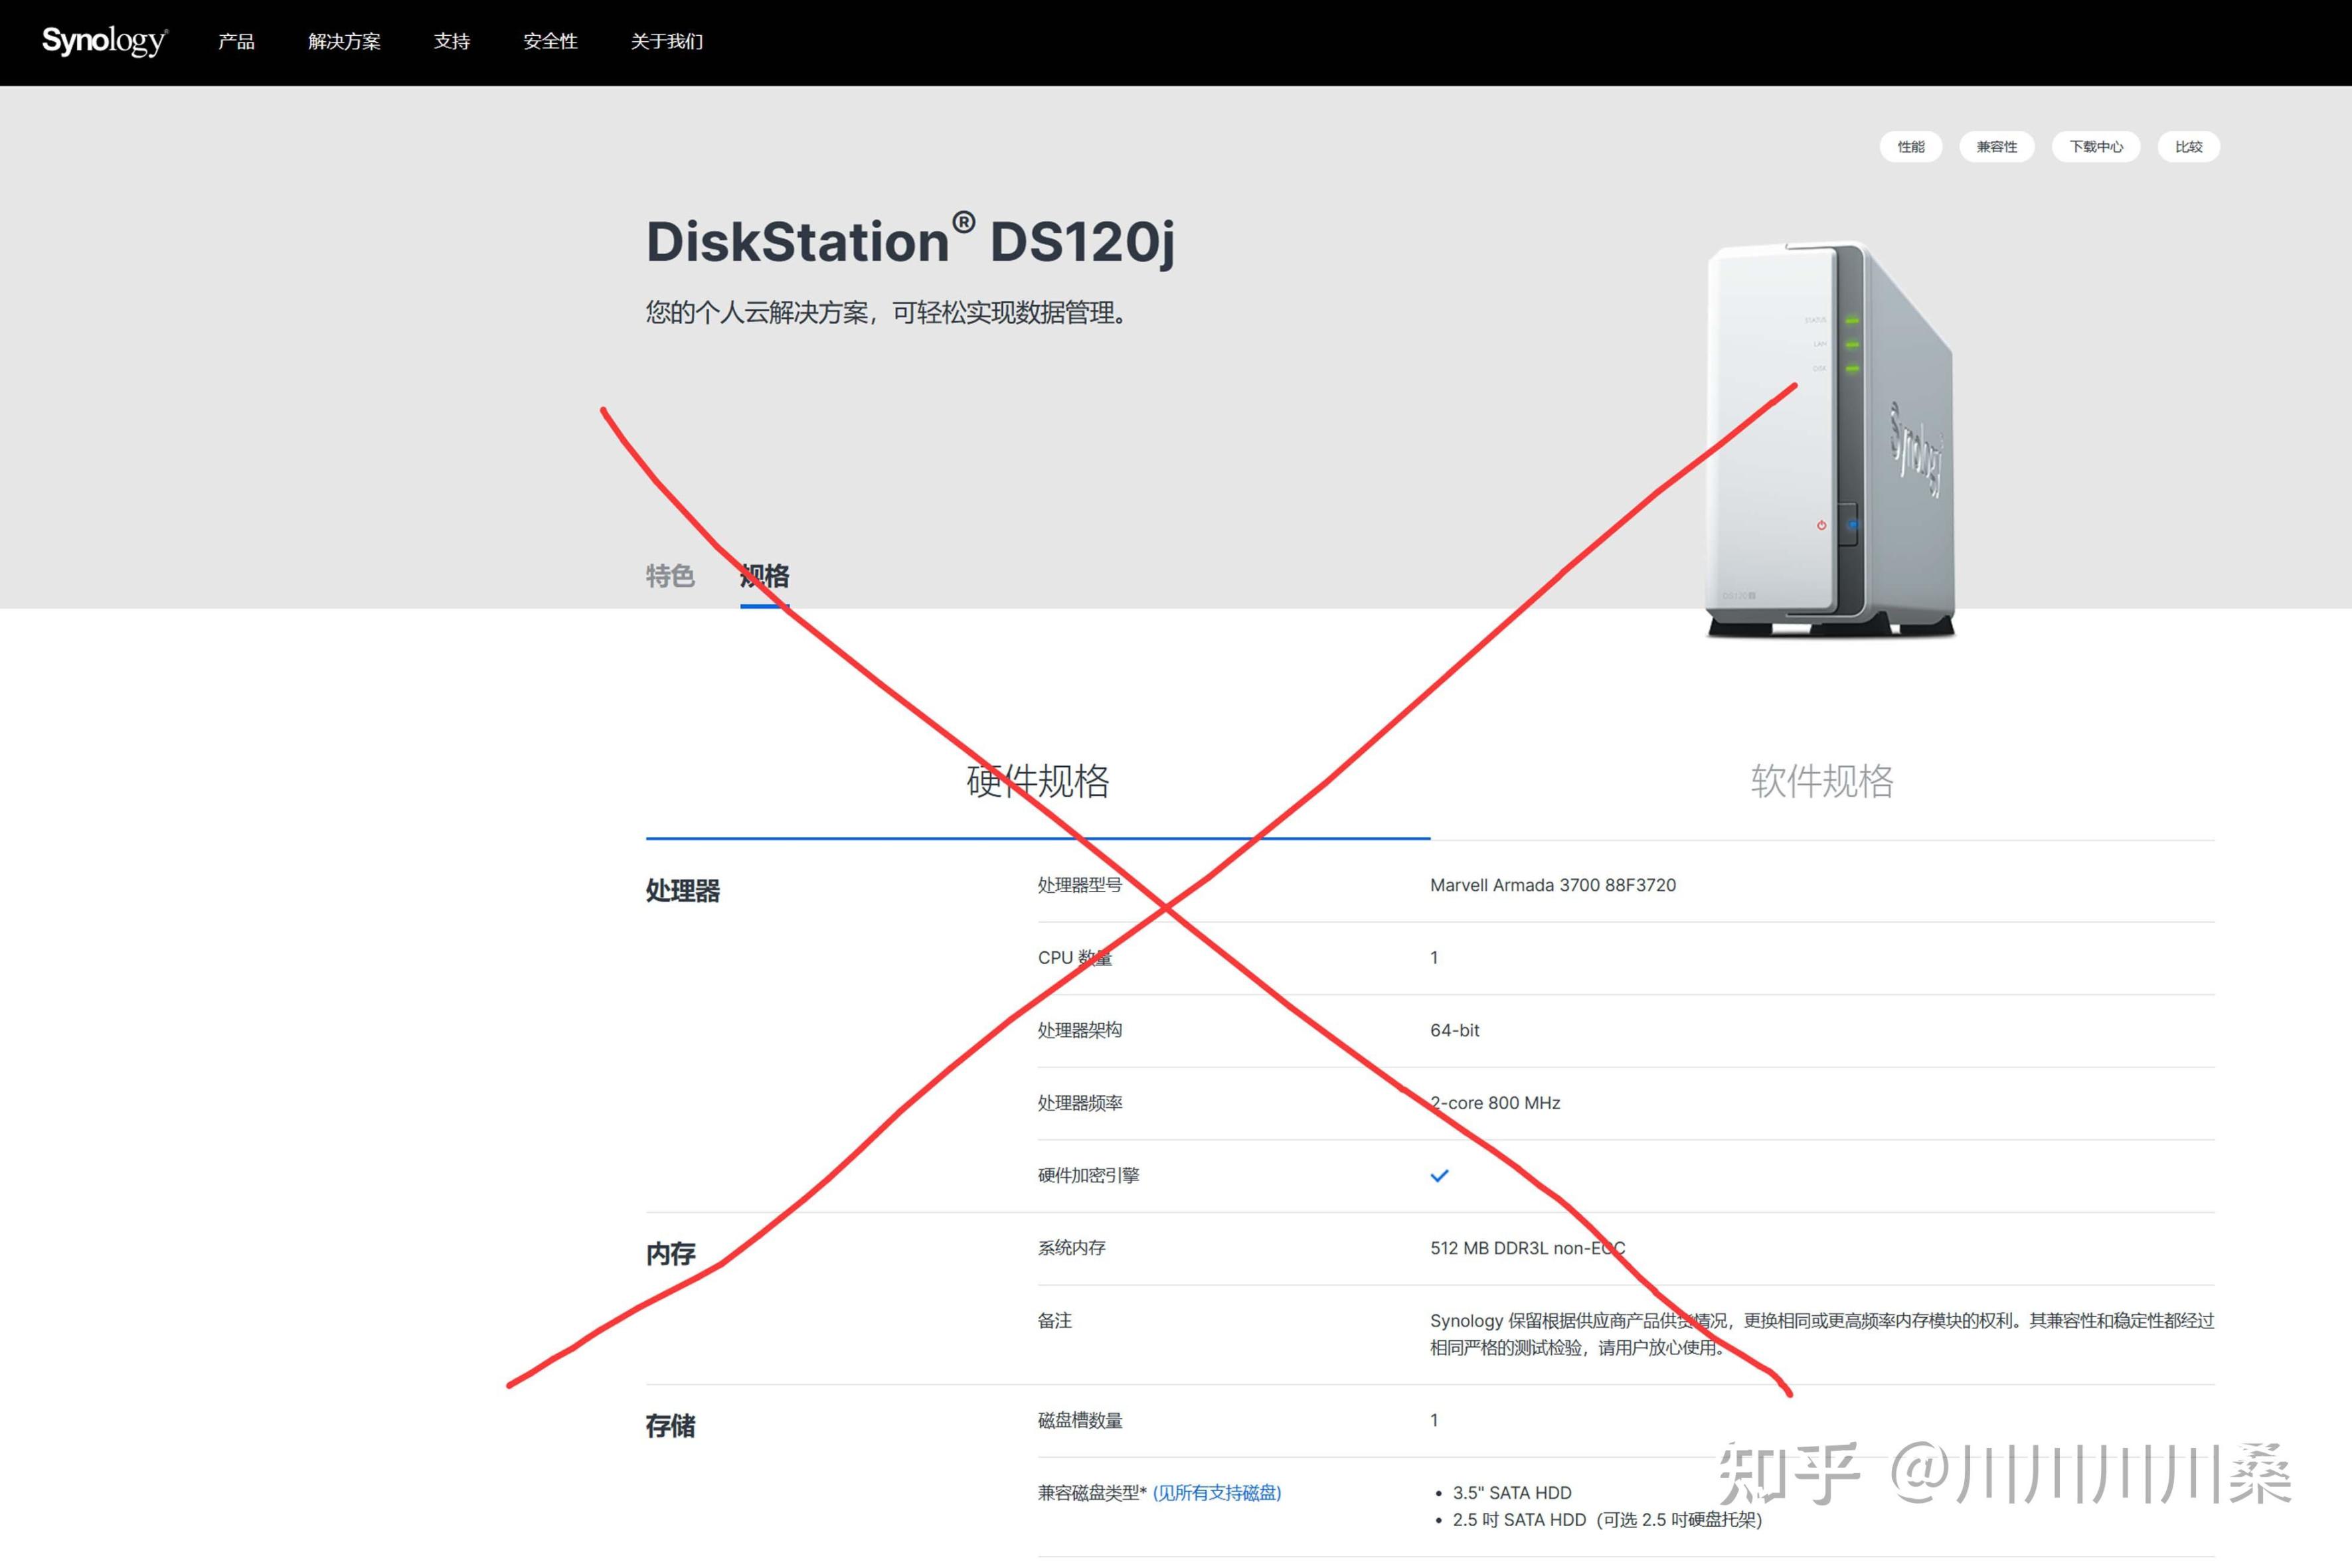Click the DS120j product image
Screen dimensions: 2352x1568
[1830, 440]
